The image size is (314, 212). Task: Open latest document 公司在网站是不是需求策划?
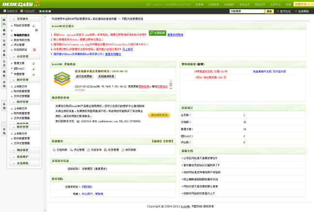(200, 158)
